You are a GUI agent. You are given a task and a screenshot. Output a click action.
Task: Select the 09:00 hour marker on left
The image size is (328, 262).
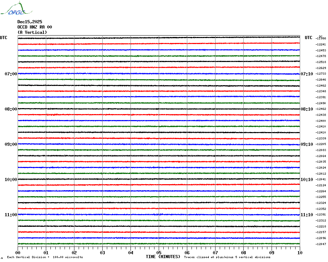click(x=11, y=144)
